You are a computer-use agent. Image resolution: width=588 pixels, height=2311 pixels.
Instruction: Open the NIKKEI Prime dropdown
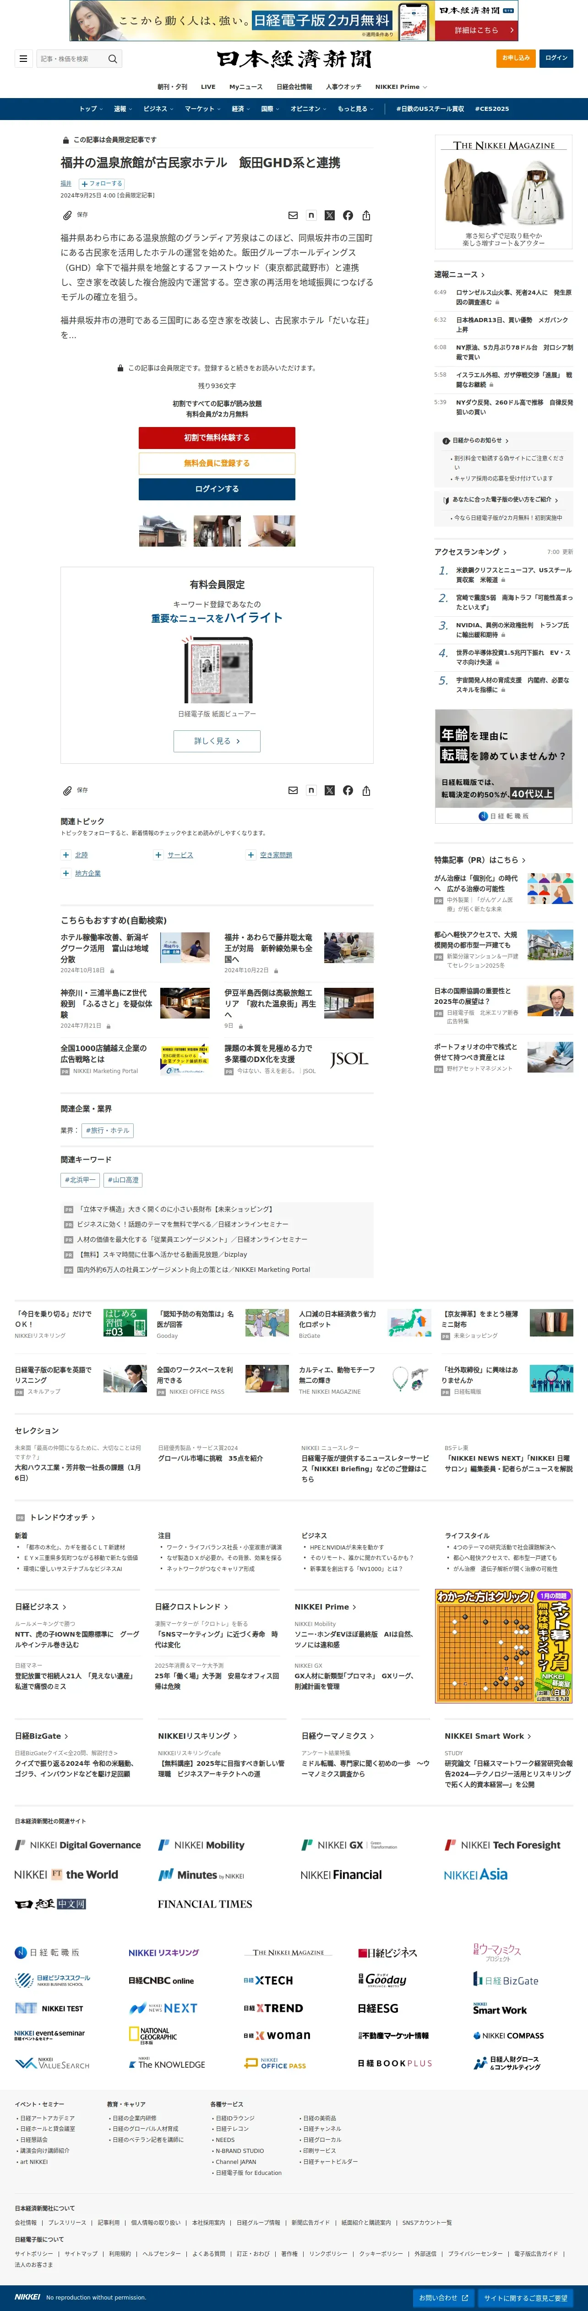pos(401,87)
